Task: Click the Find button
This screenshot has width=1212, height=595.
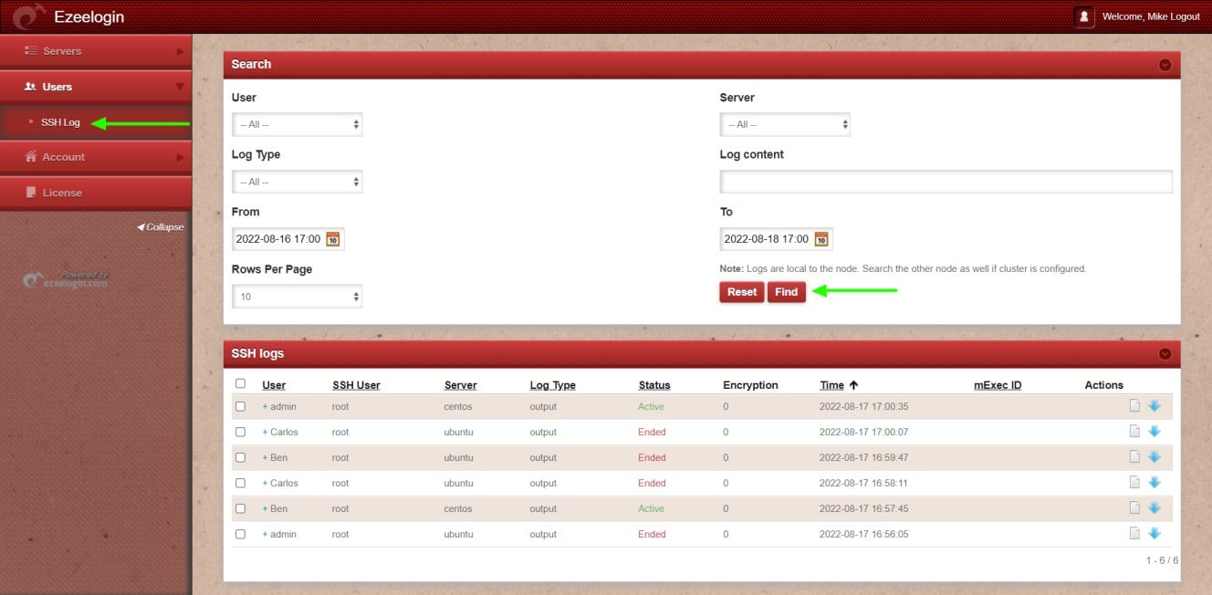Action: click(x=787, y=292)
